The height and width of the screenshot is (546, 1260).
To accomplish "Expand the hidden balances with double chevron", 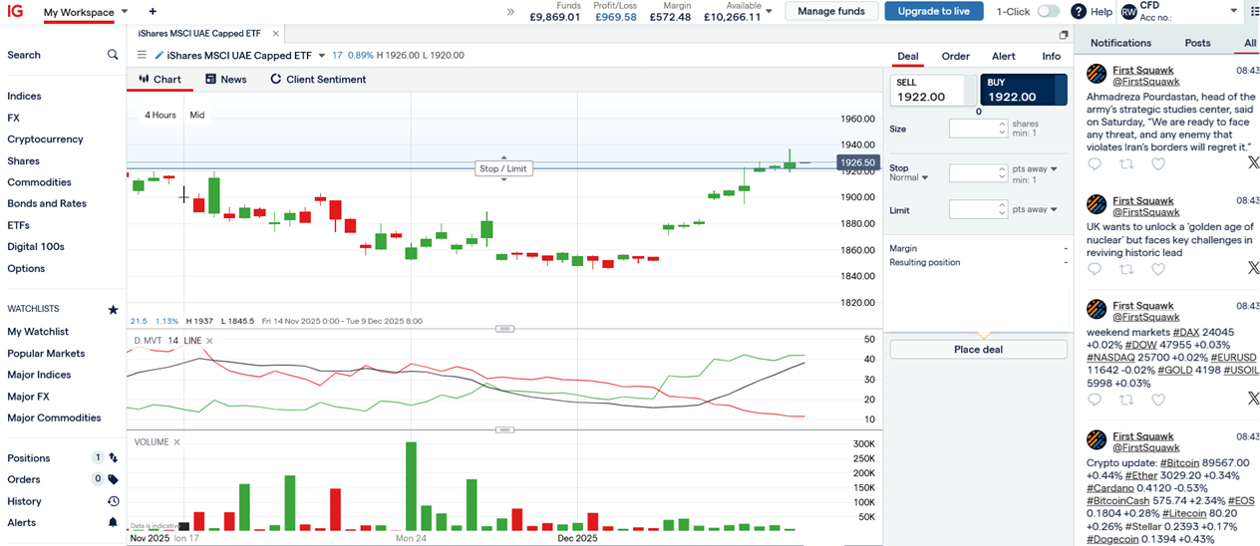I will (x=511, y=12).
